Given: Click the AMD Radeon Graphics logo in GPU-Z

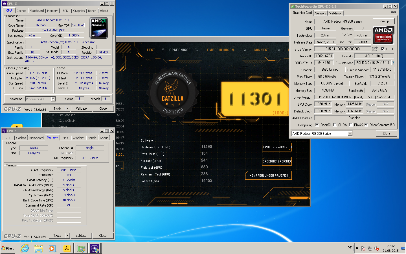Looking at the screenshot, I should pos(383,35).
